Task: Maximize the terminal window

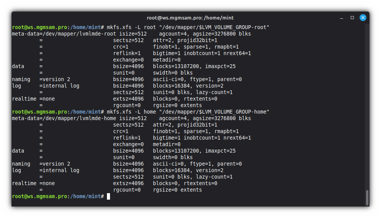Action: click(x=352, y=18)
